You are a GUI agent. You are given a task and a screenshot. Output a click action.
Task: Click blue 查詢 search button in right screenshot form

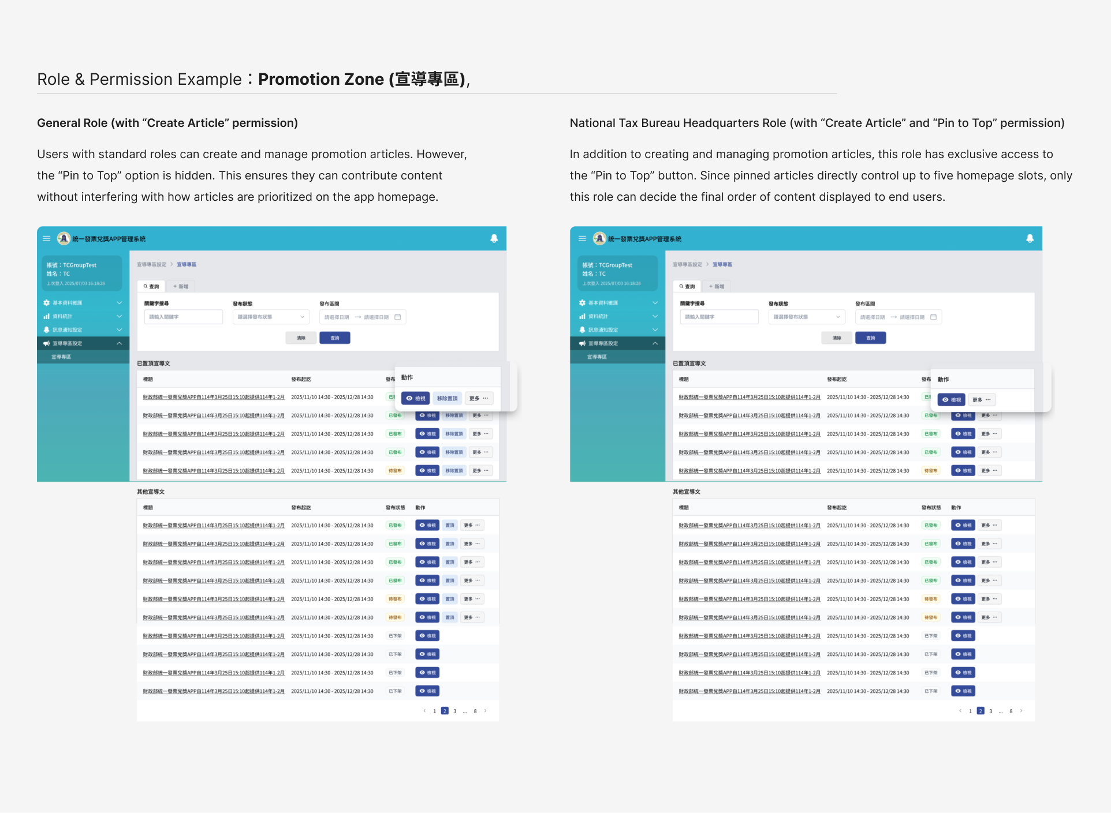click(x=870, y=338)
